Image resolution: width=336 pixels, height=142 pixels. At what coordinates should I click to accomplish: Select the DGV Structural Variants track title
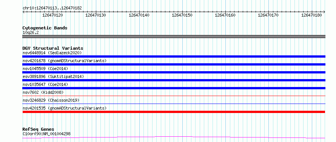tap(53, 48)
